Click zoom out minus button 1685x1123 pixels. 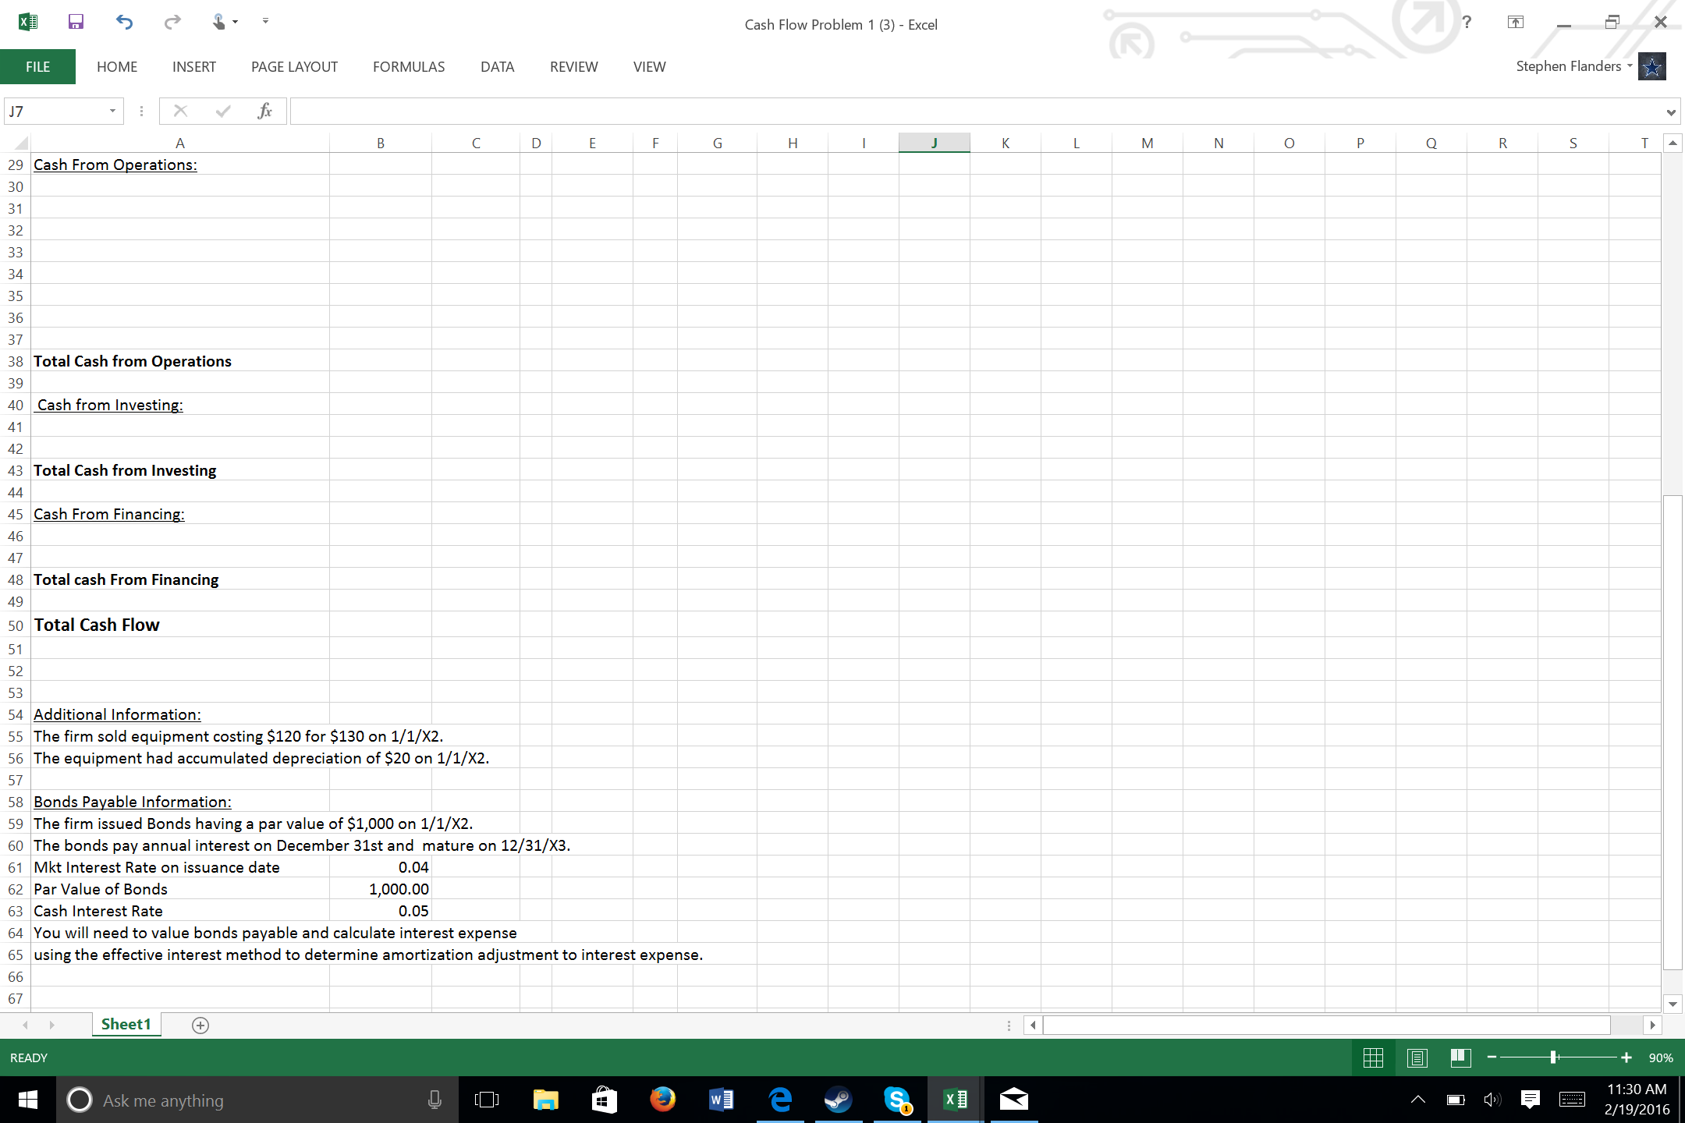pos(1492,1057)
